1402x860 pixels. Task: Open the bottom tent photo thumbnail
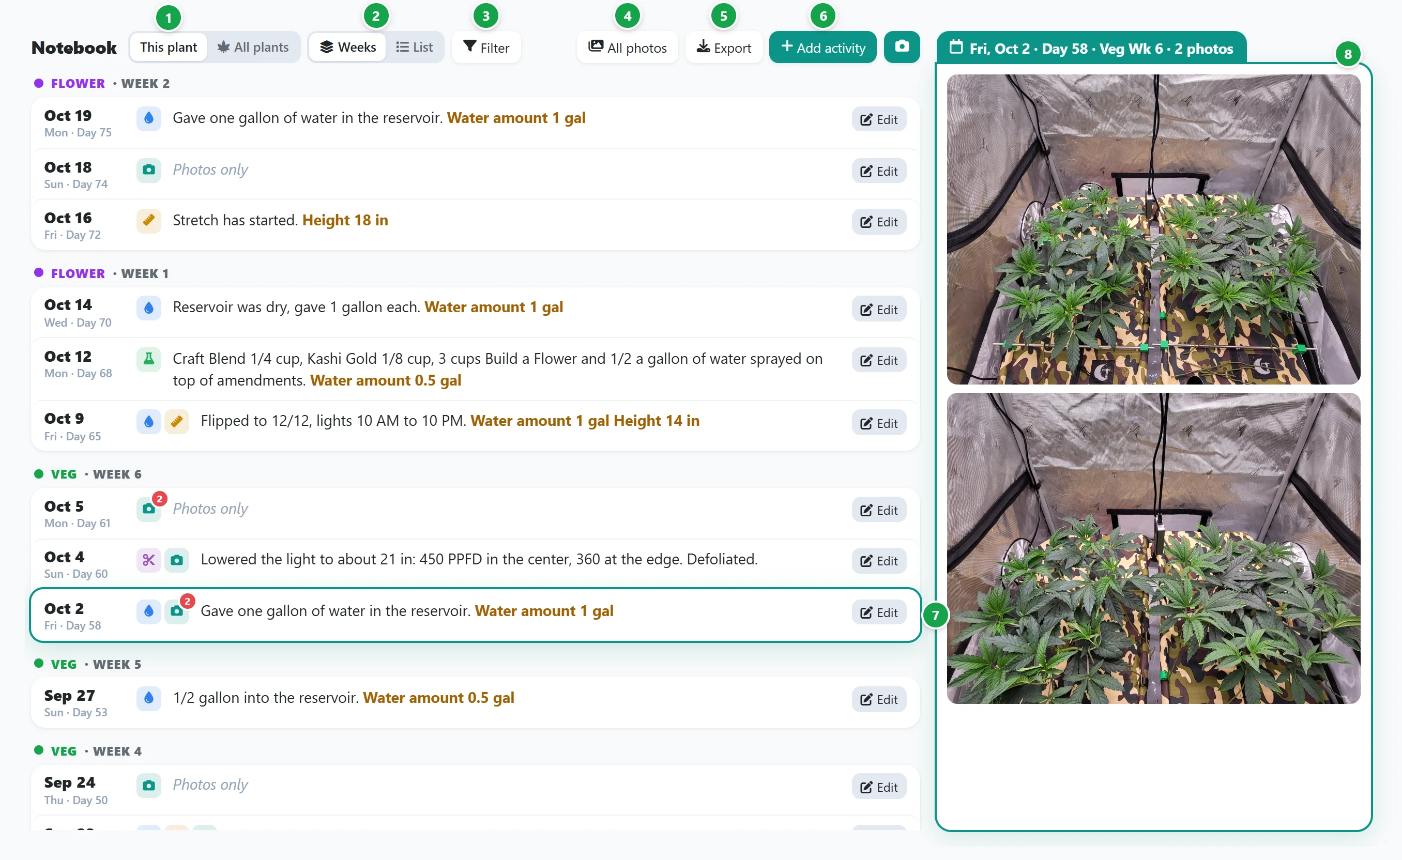click(1153, 548)
